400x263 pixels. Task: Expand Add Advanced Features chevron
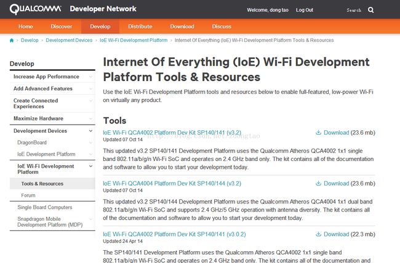pos(90,88)
